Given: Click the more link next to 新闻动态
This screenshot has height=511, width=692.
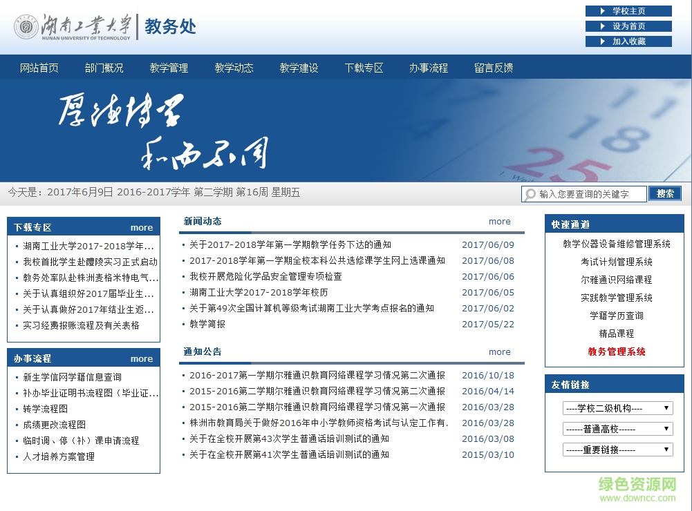Looking at the screenshot, I should point(500,221).
